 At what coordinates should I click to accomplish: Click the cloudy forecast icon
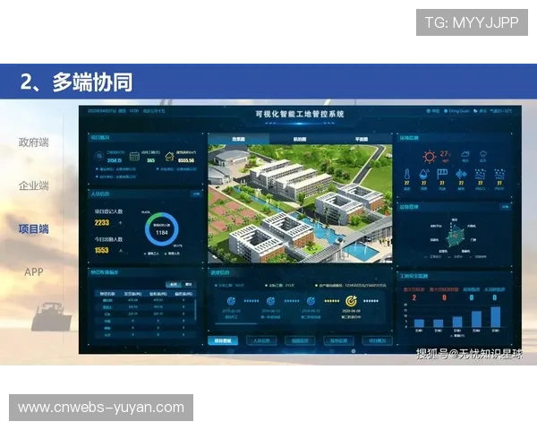click(x=465, y=154)
